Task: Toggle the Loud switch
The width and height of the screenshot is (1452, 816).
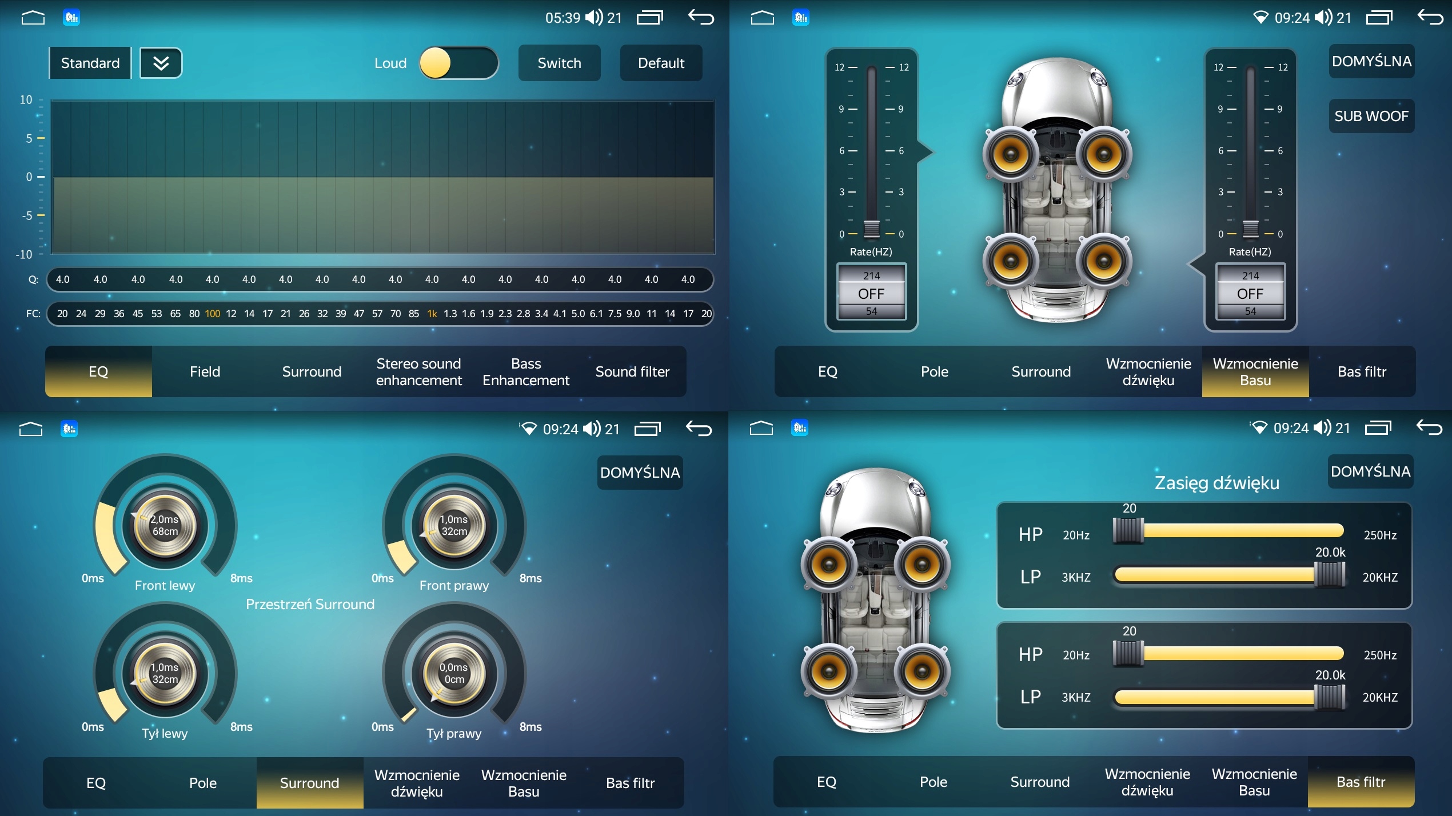Action: 458,63
